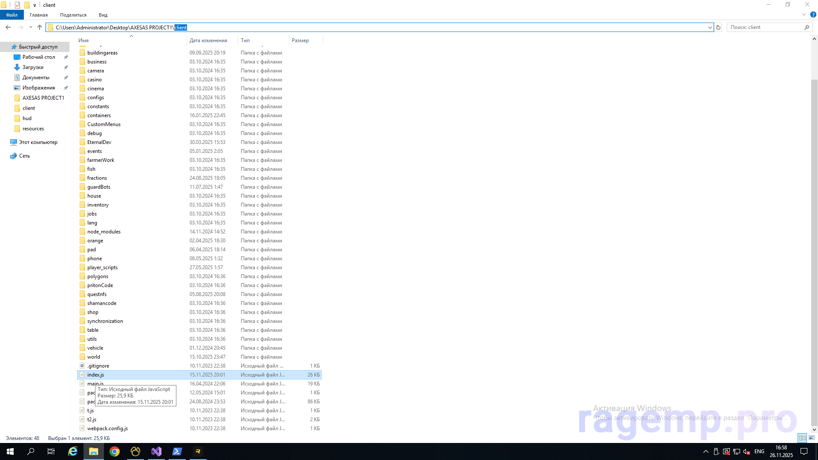Sort files by Размер column
Image resolution: width=818 pixels, height=460 pixels.
300,40
